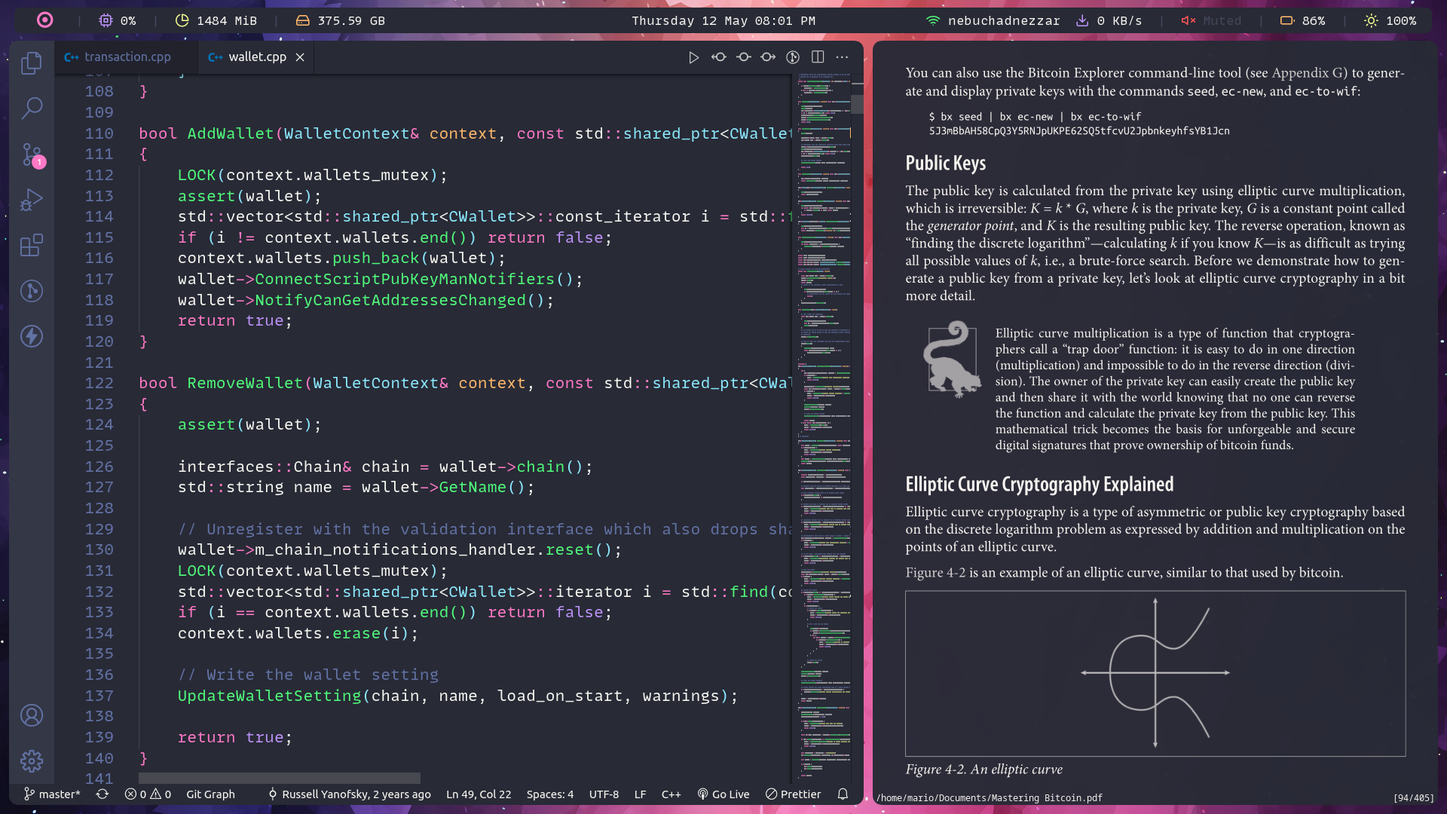The height and width of the screenshot is (814, 1447).
Task: Open the lightning bolt view in activity bar
Action: pos(32,336)
